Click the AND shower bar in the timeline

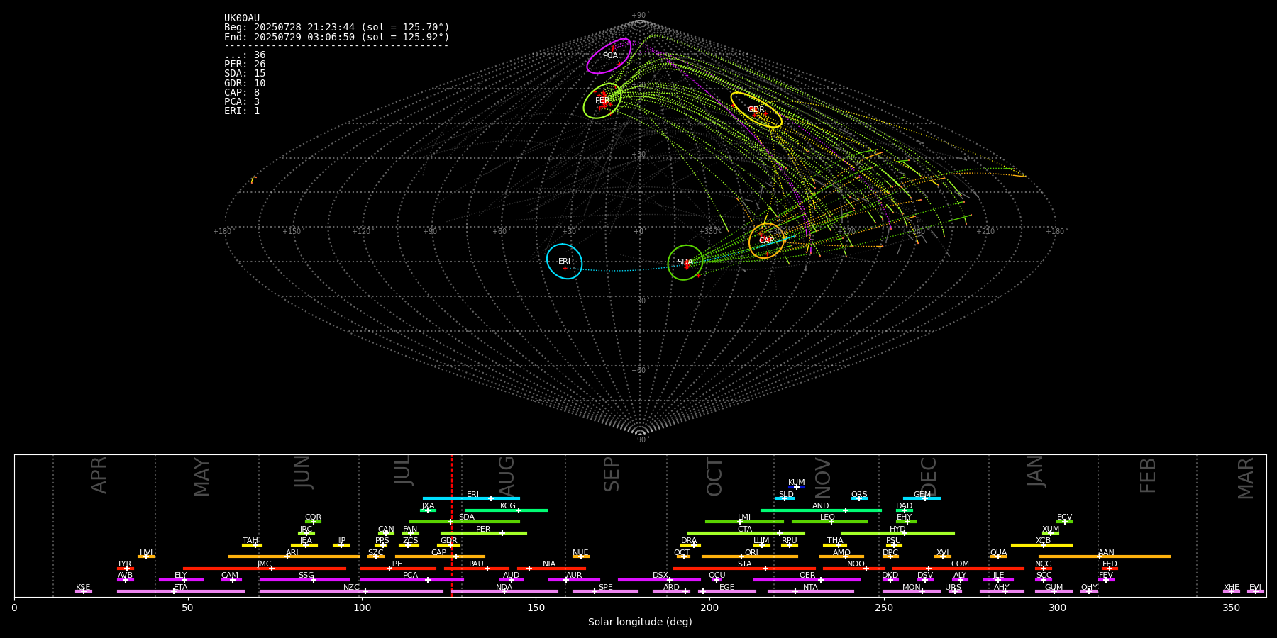[x=821, y=510]
